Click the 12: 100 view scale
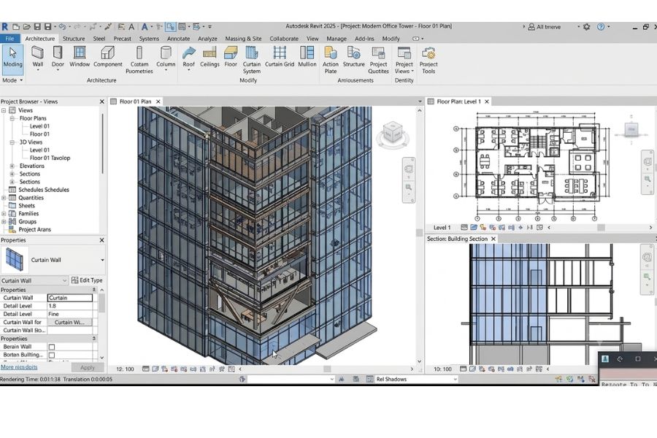The image size is (657, 438). coord(125,369)
